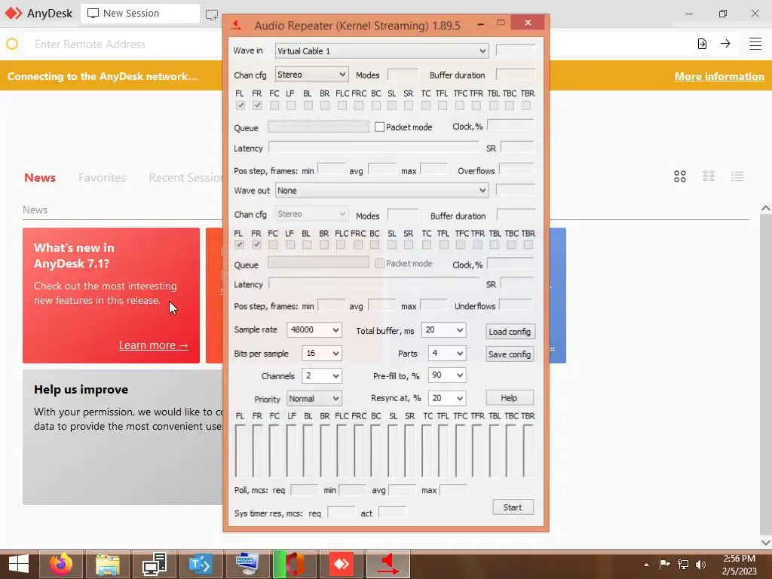This screenshot has width=772, height=579.
Task: Open the network computers taskbar icon
Action: pos(155,564)
